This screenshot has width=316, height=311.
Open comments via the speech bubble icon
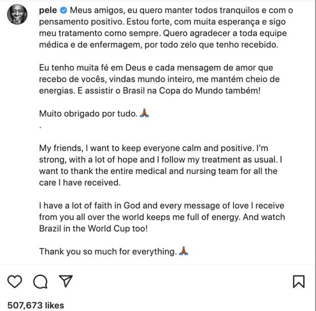(x=40, y=281)
